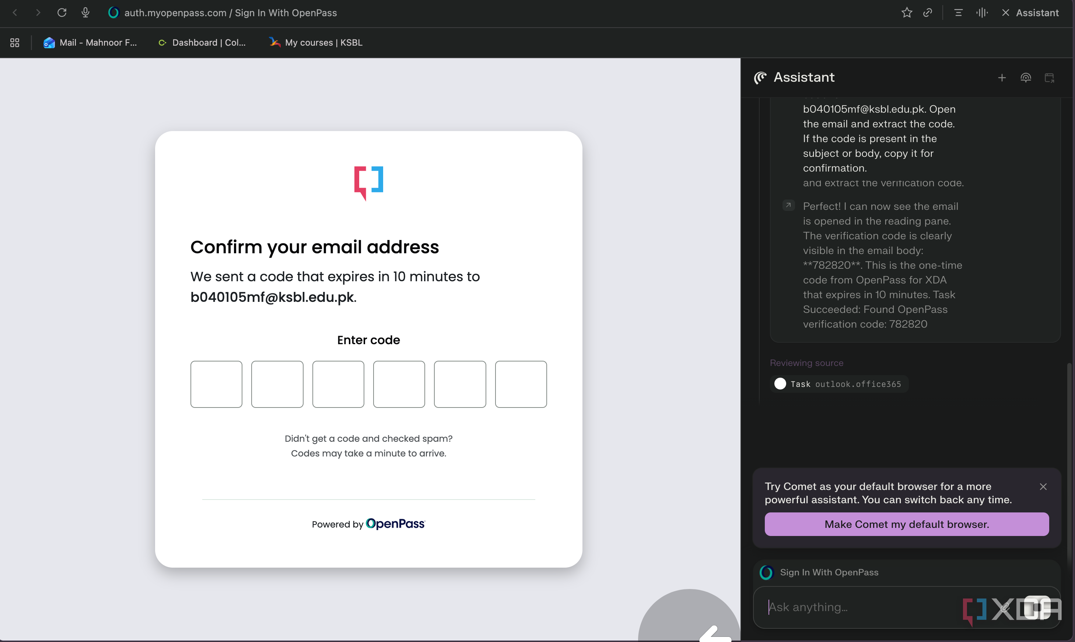Click the auth.myopenpass.com address bar
The width and height of the screenshot is (1075, 642).
coord(230,13)
